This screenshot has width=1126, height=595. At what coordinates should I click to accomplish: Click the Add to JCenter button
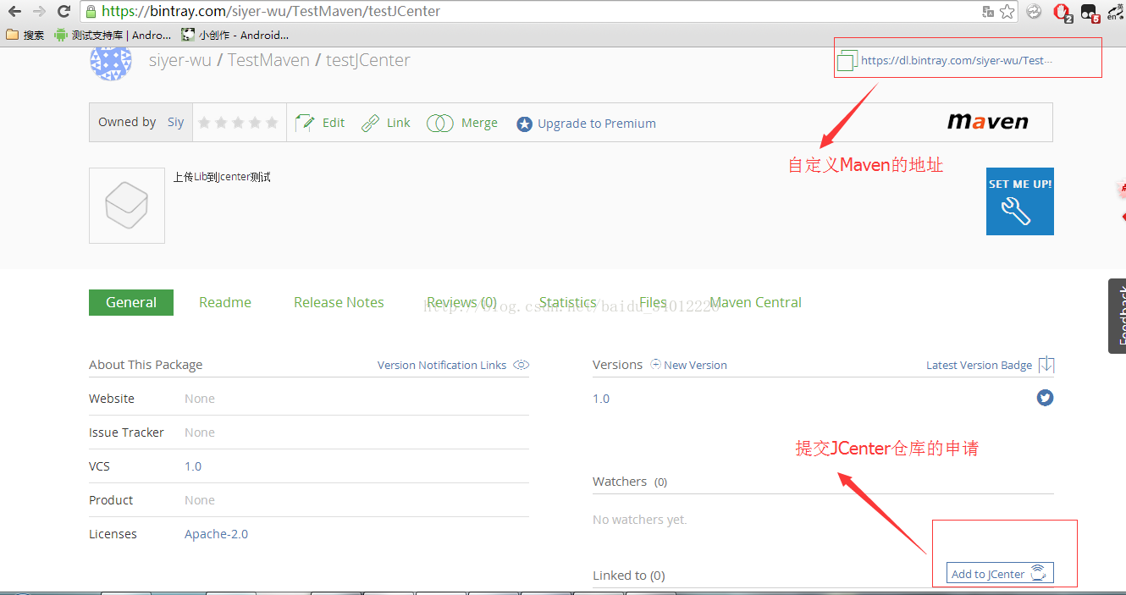pyautogui.click(x=1000, y=573)
